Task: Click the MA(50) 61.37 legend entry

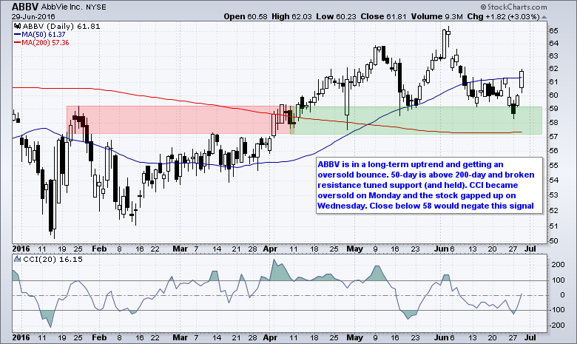Action: [x=44, y=35]
